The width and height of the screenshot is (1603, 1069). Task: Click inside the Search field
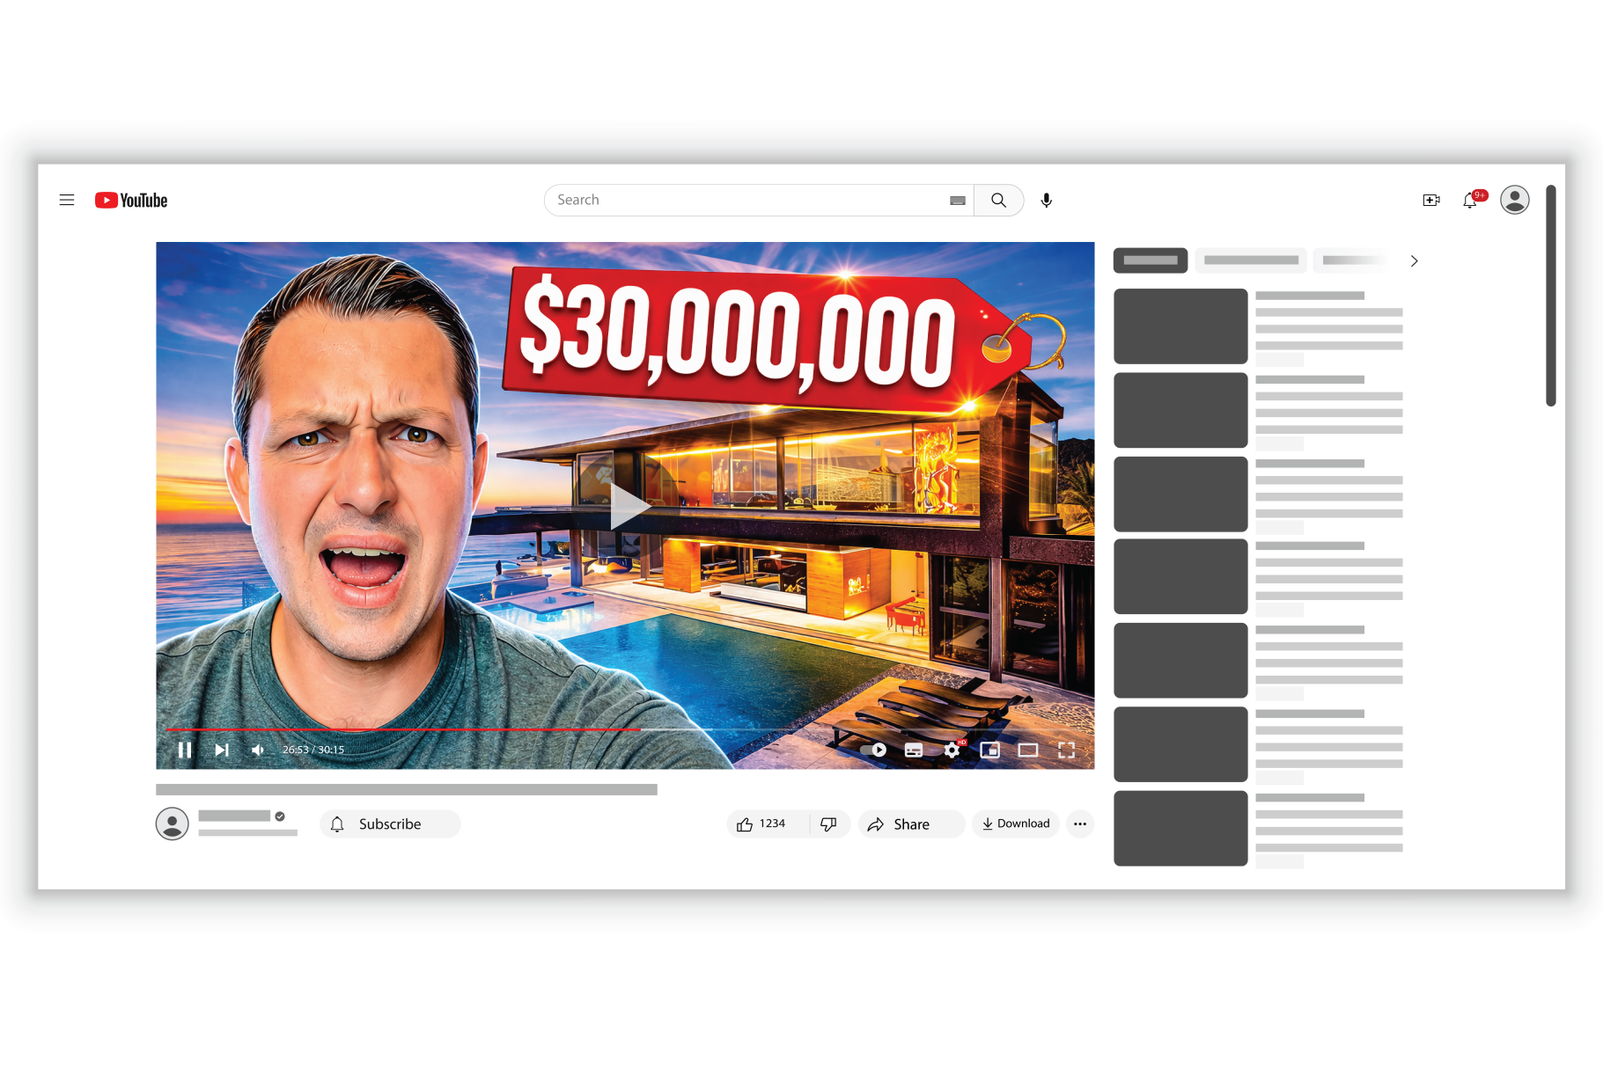point(748,201)
